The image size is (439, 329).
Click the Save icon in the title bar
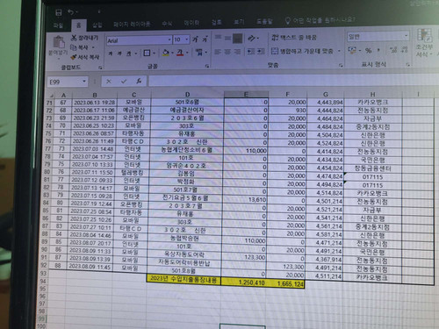(x=59, y=12)
